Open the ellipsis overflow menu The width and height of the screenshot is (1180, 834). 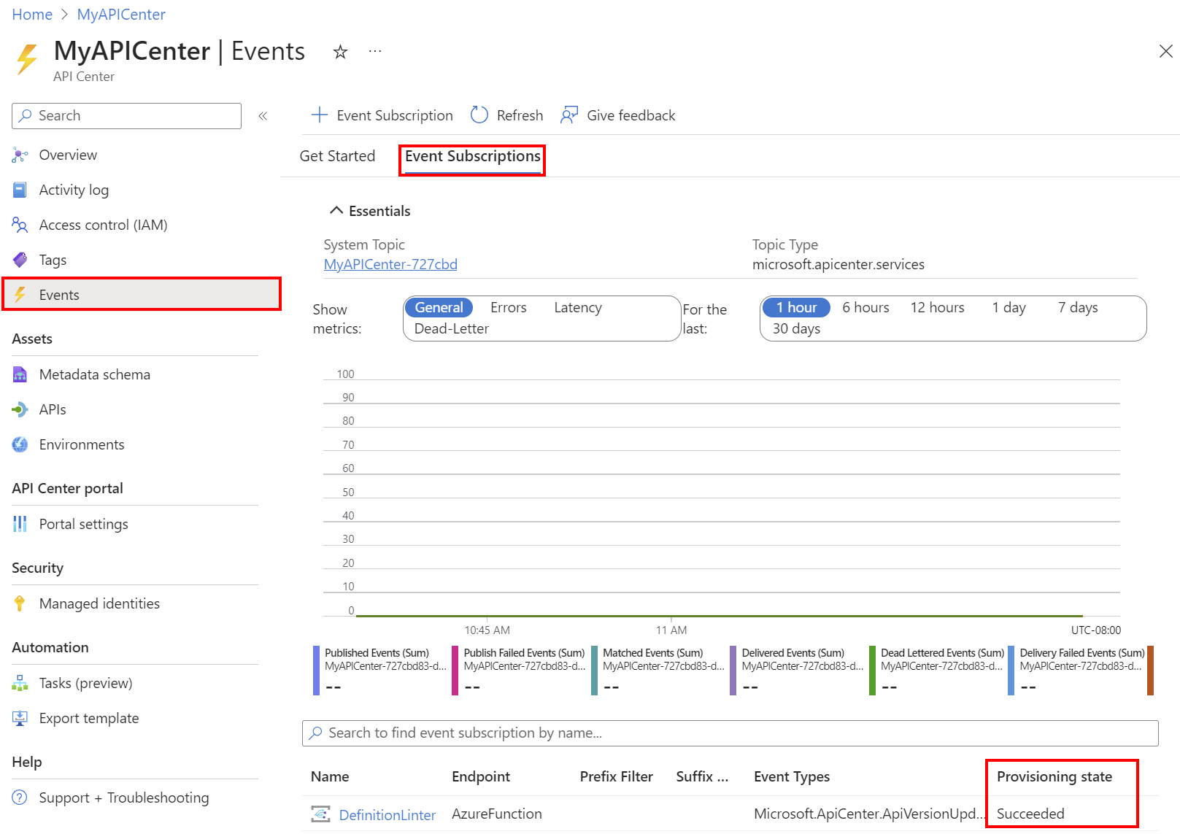click(375, 51)
